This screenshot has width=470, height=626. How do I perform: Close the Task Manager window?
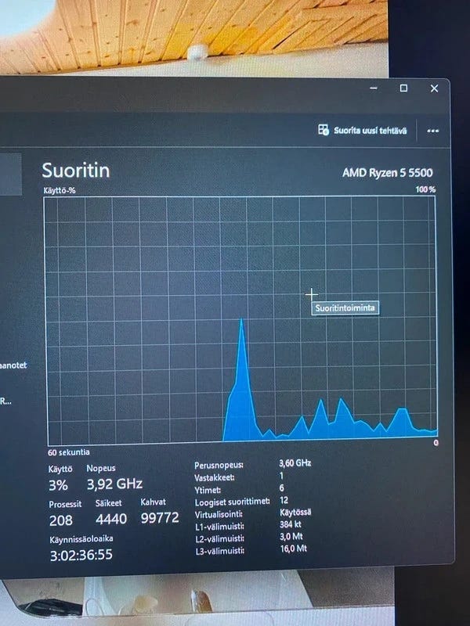point(434,88)
